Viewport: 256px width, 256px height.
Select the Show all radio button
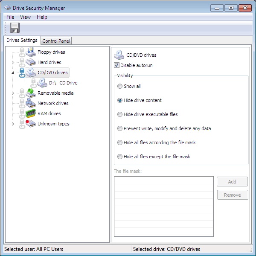[120, 86]
